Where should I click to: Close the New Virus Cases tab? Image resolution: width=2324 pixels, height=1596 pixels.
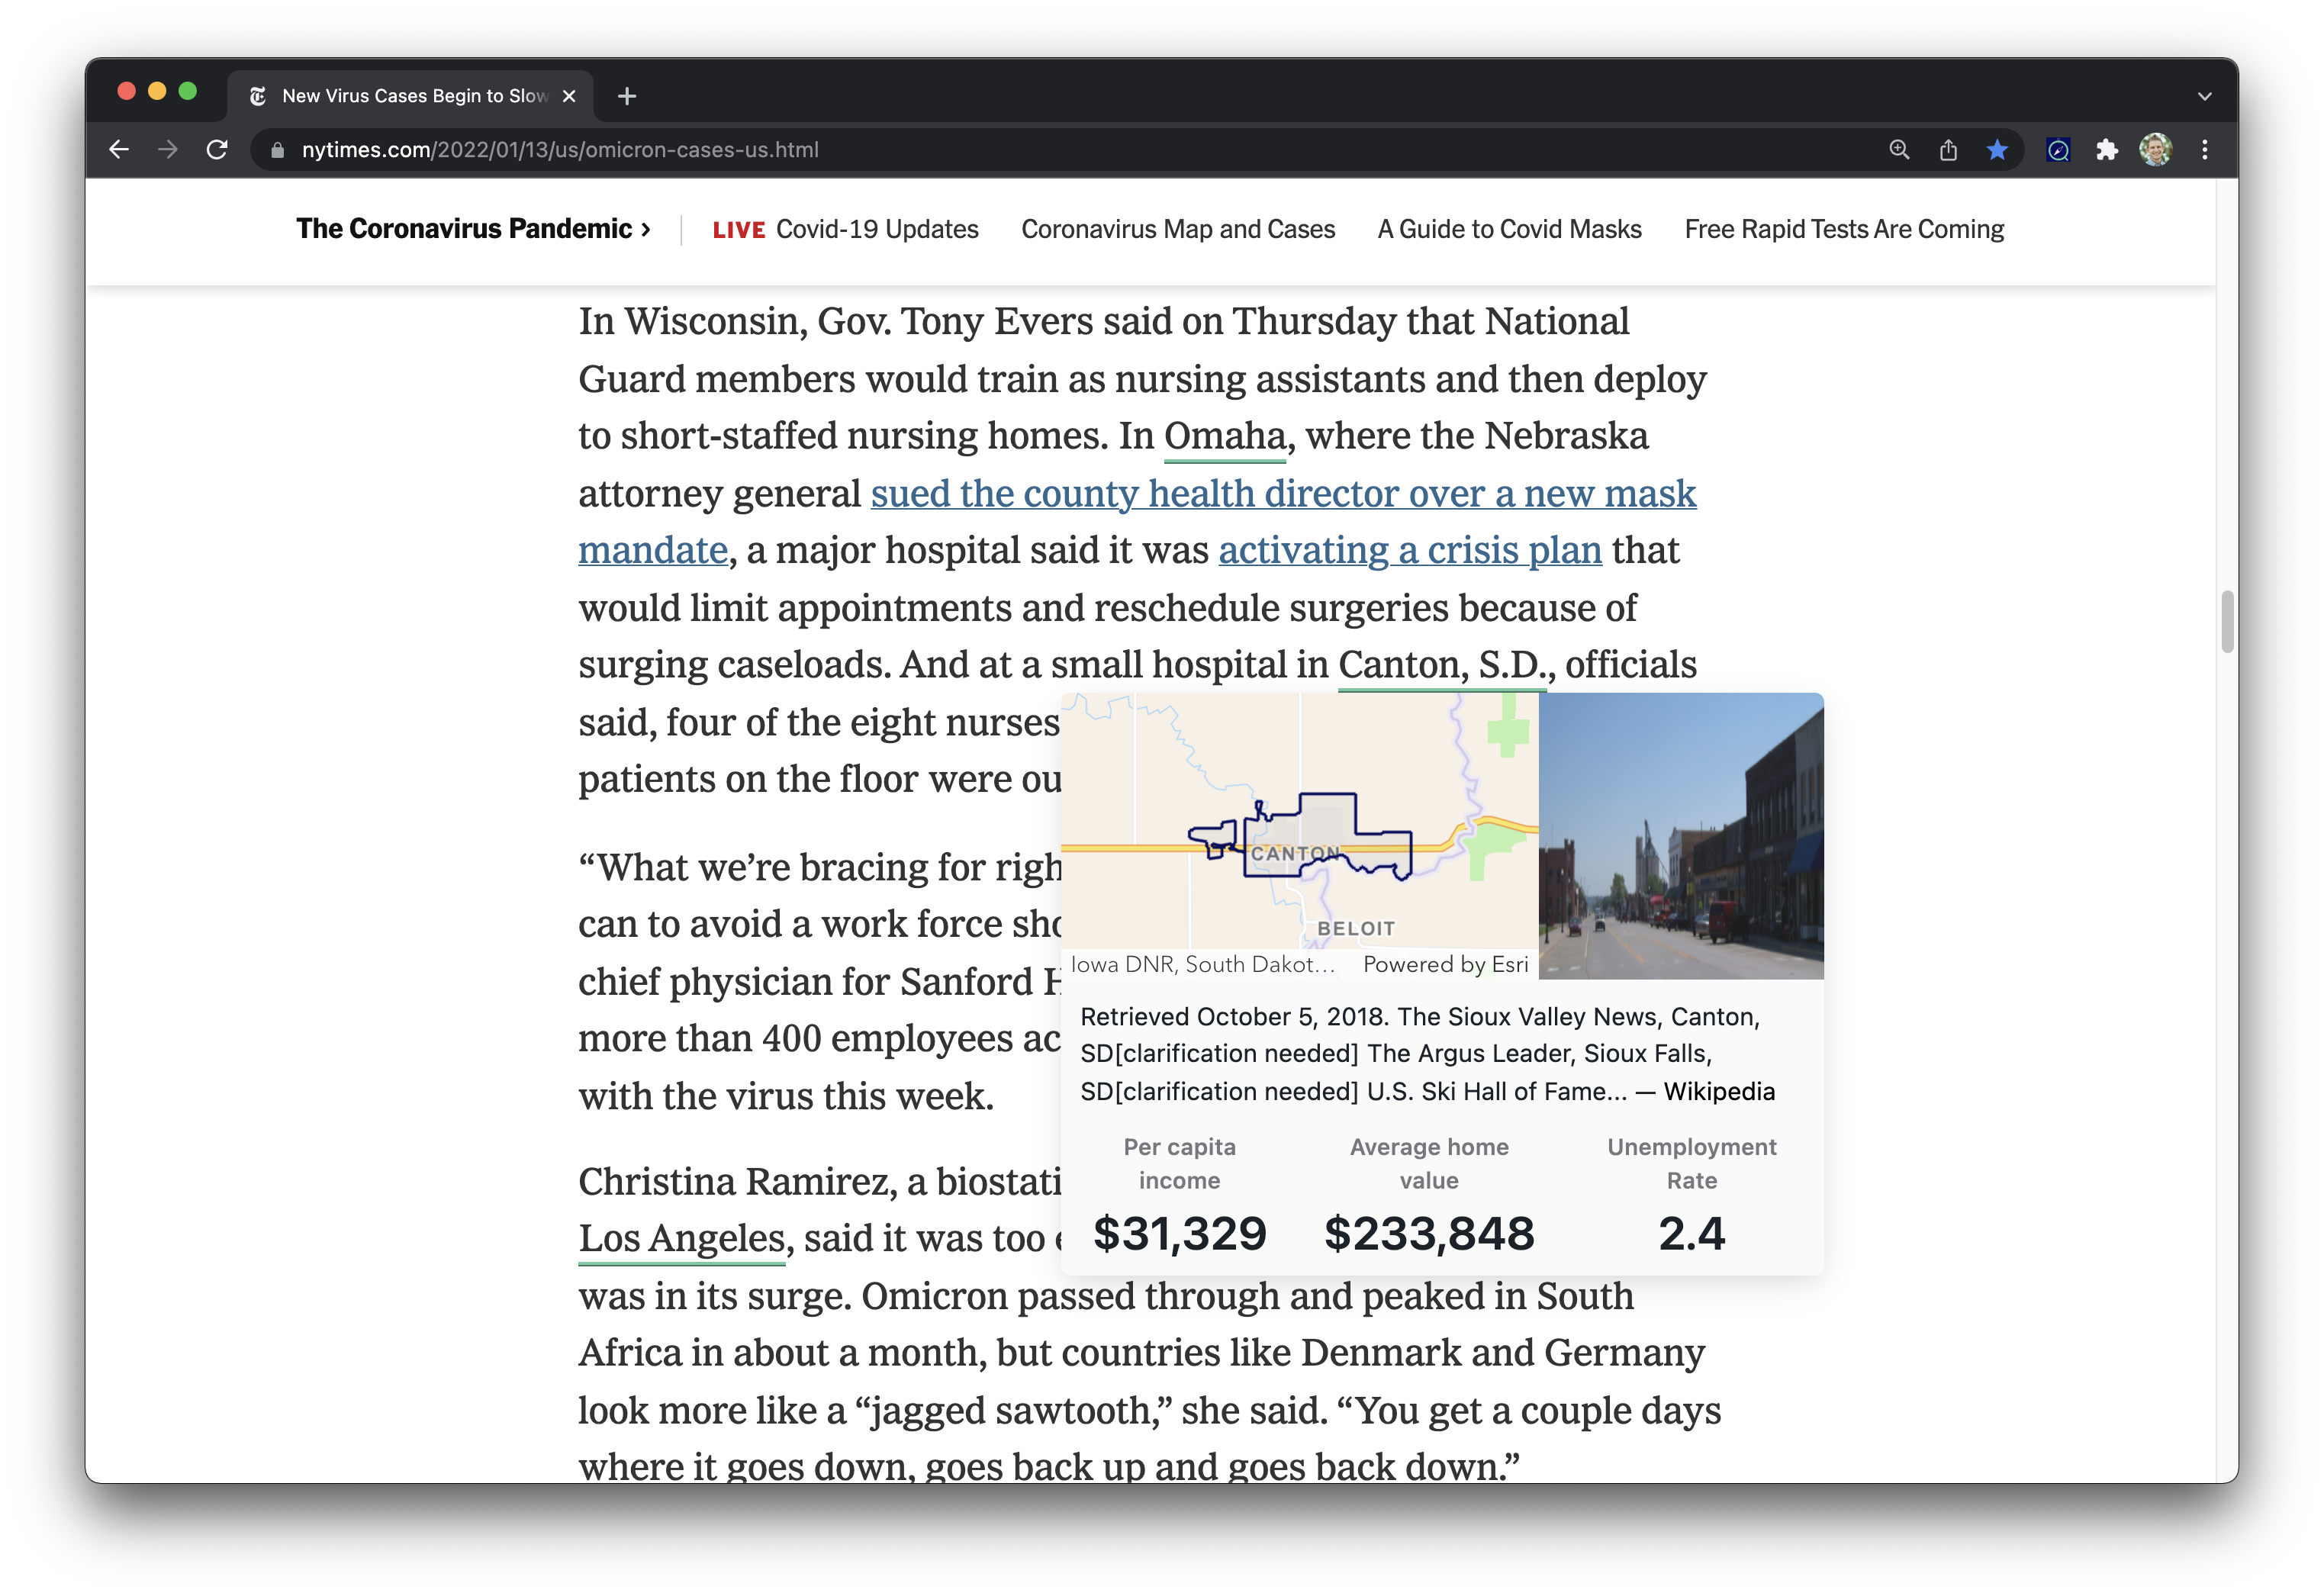(569, 96)
